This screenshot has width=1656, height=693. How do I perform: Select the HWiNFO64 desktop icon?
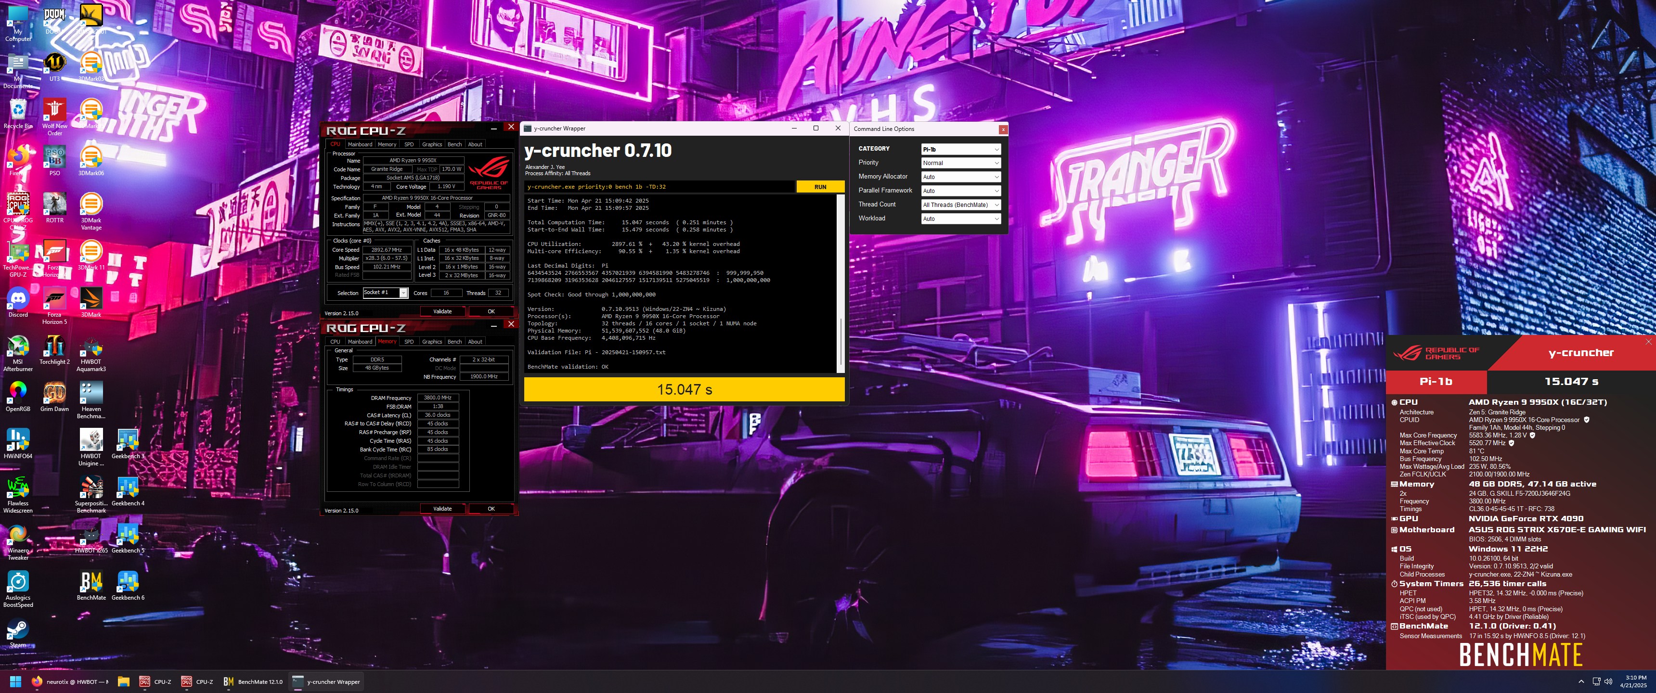coord(17,444)
